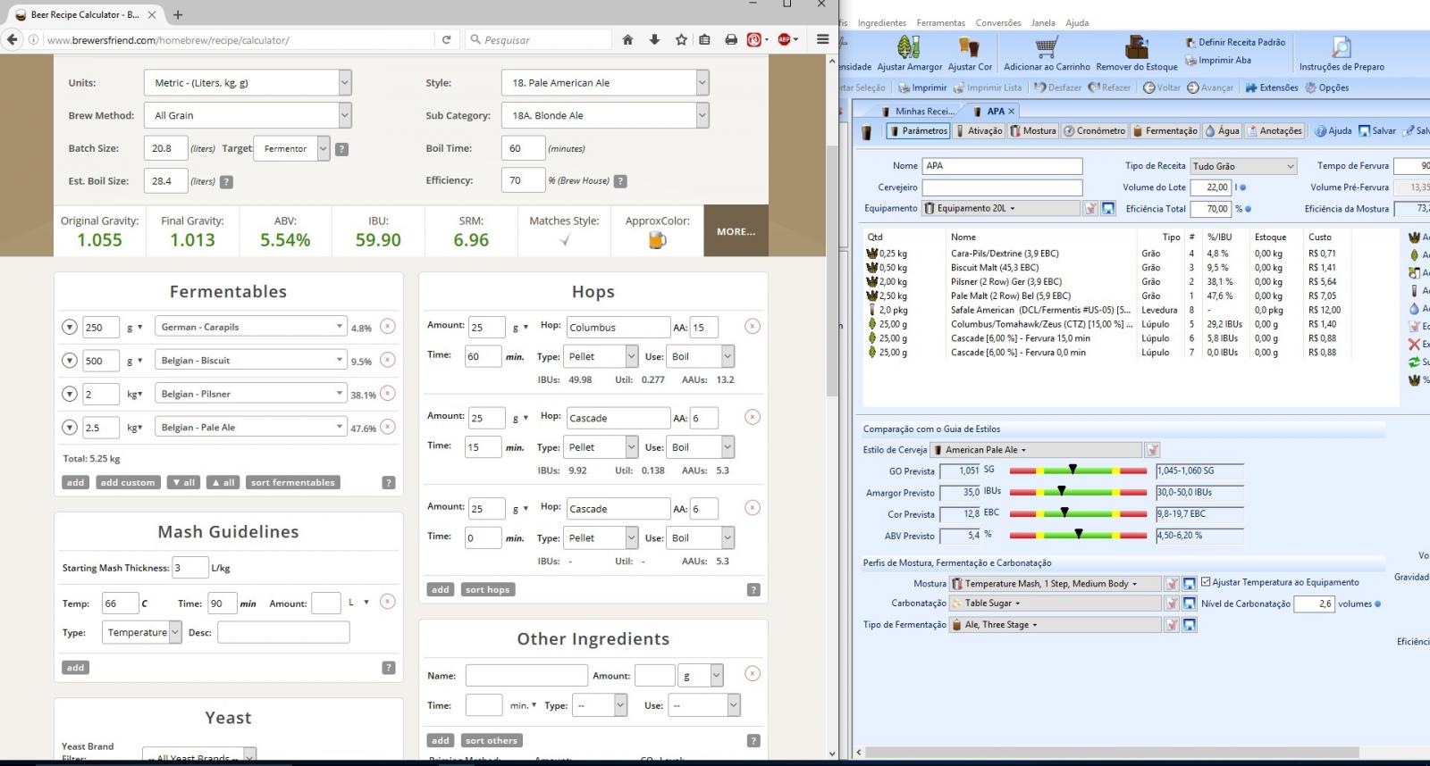
Task: Click Ajustar Amargor hop icon in BeerSmith
Action: click(908, 46)
